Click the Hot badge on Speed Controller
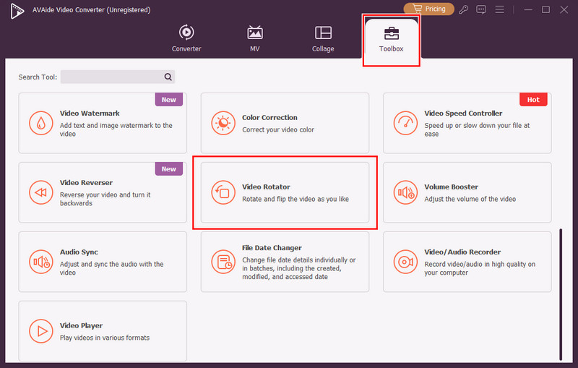 [x=533, y=100]
